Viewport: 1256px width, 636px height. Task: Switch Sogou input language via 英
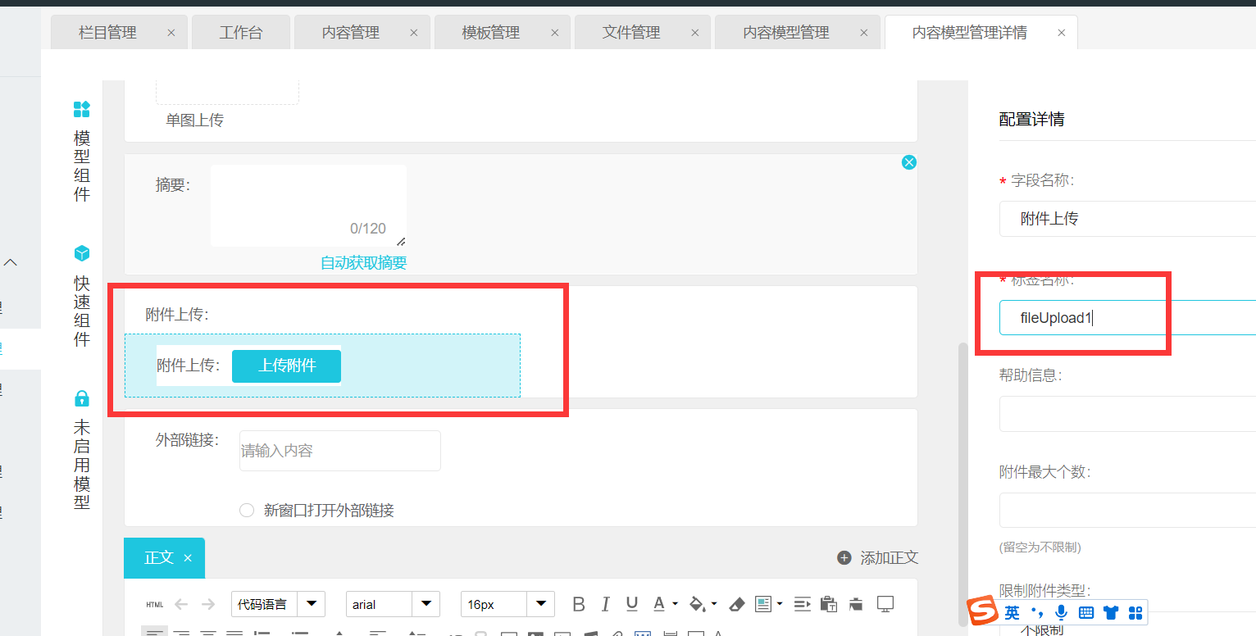click(x=1013, y=612)
